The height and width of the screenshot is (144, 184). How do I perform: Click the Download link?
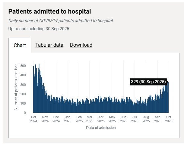(81, 45)
